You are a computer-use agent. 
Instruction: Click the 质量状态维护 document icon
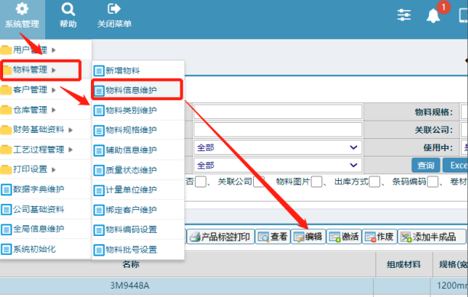[x=99, y=170]
